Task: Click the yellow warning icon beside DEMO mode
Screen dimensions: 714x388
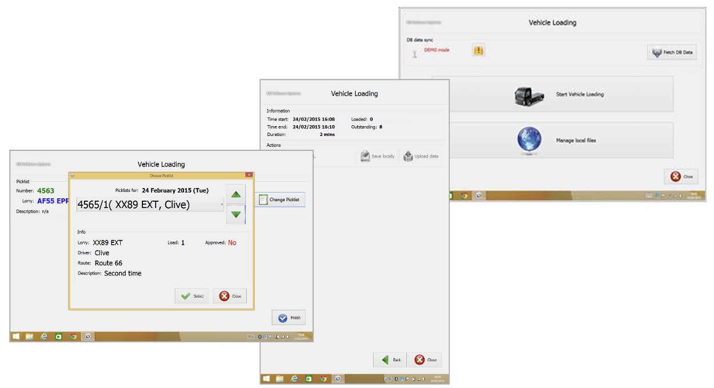Action: (478, 50)
